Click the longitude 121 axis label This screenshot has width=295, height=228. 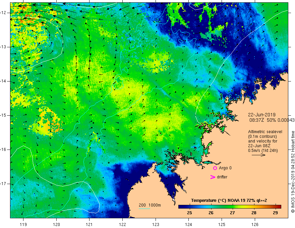(90, 224)
